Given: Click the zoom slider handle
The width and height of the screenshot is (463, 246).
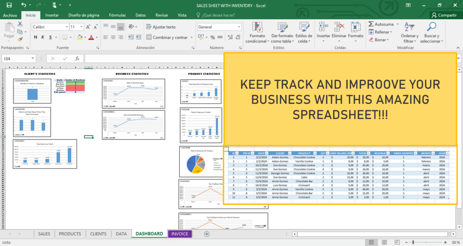Looking at the screenshot, I should 413,242.
